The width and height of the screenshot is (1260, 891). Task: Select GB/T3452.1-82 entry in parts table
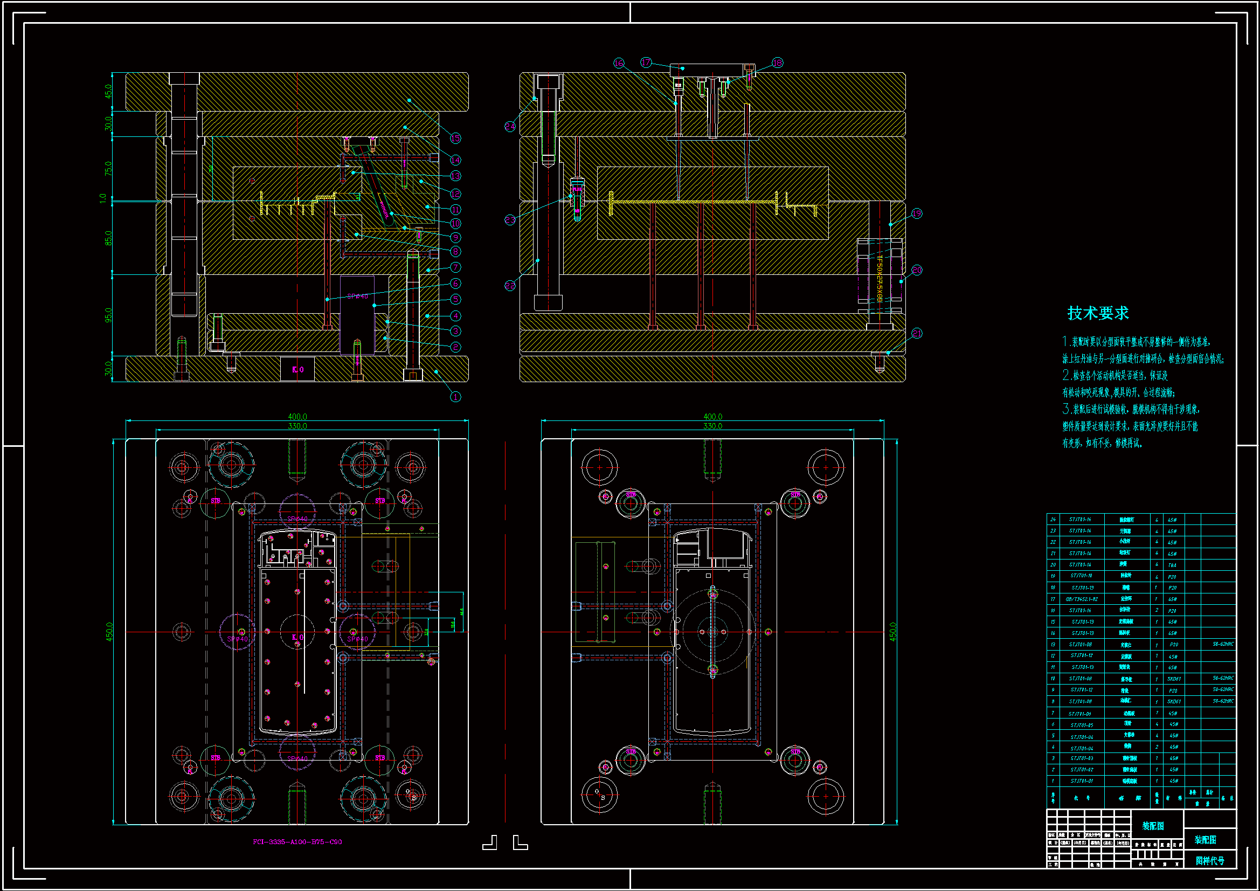1082,599
